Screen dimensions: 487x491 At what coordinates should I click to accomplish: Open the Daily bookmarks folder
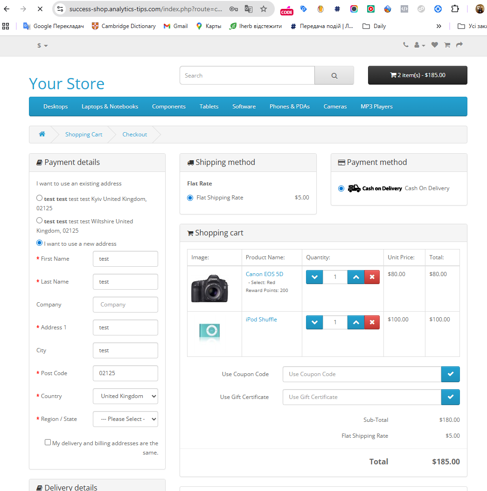coord(374,26)
